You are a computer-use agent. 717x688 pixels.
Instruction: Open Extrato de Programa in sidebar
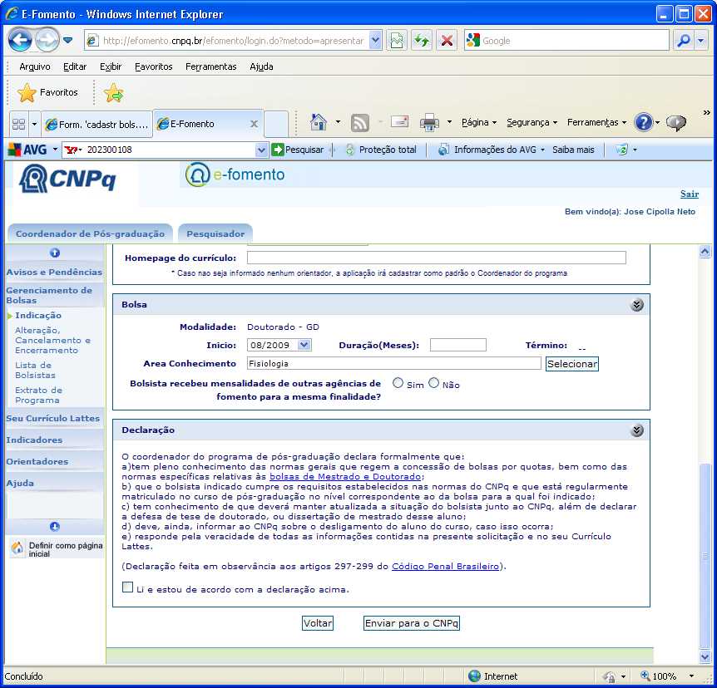tap(38, 396)
